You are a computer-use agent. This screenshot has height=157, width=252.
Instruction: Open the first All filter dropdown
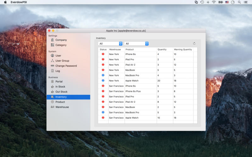point(110,44)
